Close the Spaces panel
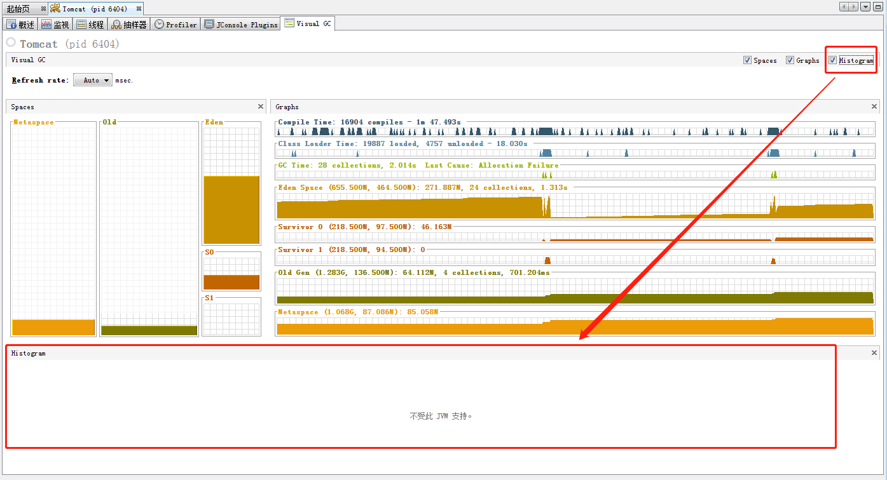The height and width of the screenshot is (480, 887). tap(261, 107)
